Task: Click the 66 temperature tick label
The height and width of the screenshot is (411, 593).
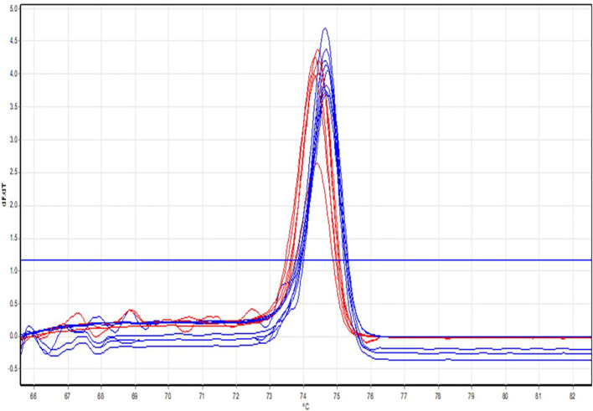Action: pyautogui.click(x=34, y=396)
